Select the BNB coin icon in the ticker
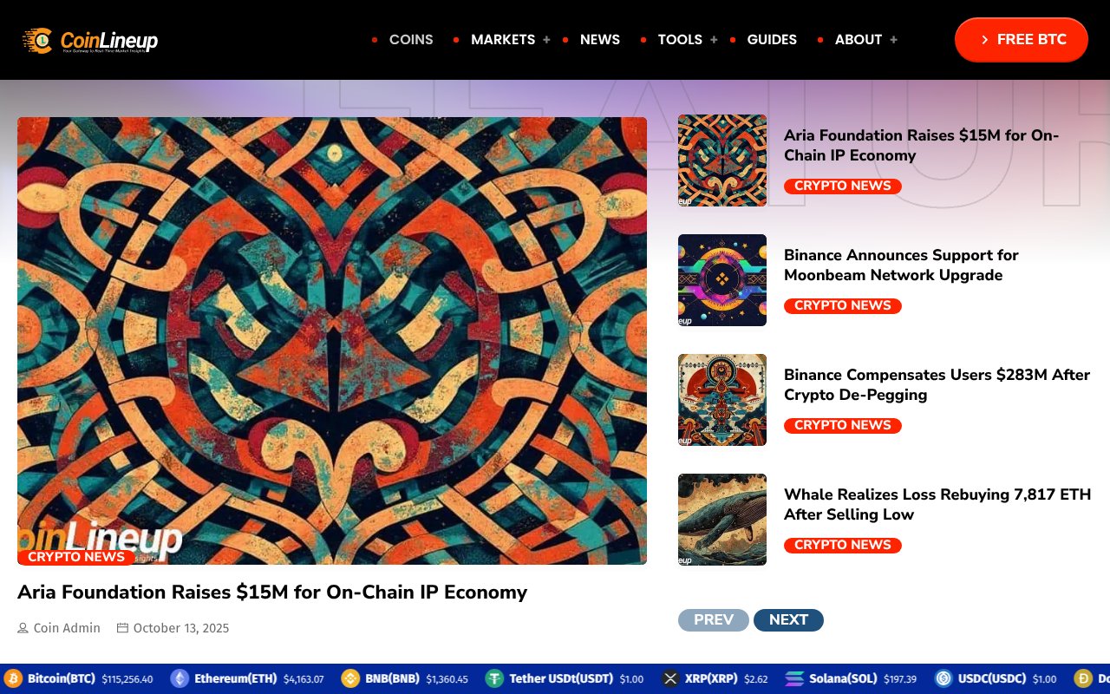This screenshot has height=694, width=1110. click(350, 678)
